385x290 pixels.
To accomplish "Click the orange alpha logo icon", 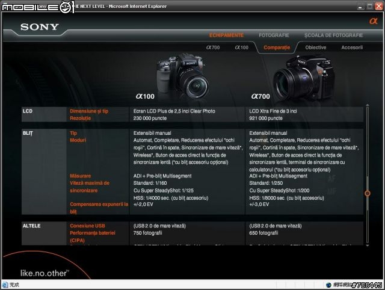I will [x=374, y=21].
